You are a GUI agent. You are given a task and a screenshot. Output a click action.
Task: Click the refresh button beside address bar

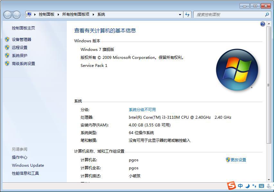point(187,15)
